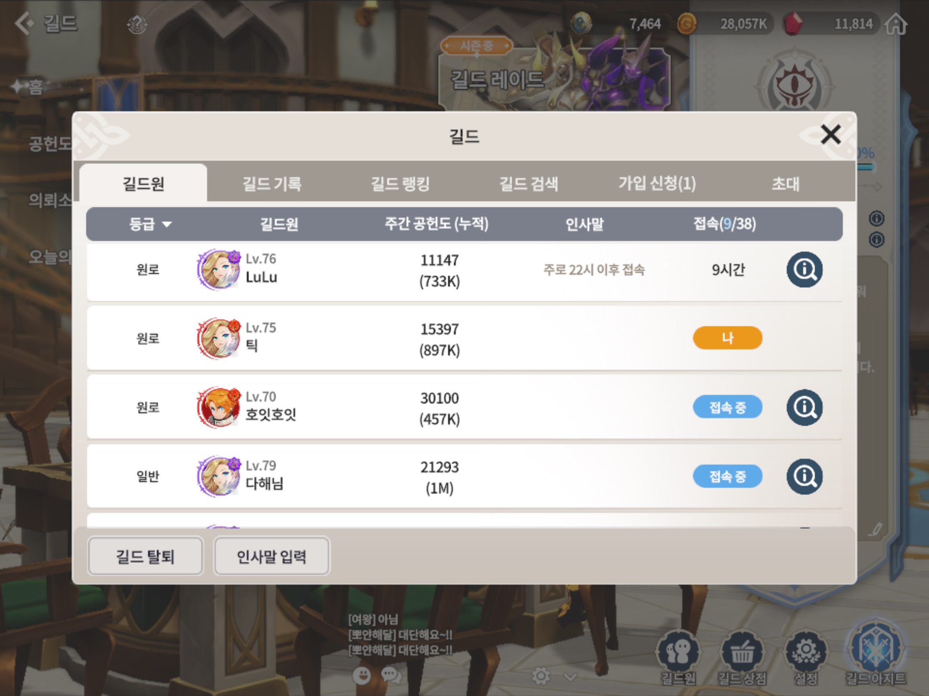Expand the 등급 sort dropdown arrow

(167, 224)
